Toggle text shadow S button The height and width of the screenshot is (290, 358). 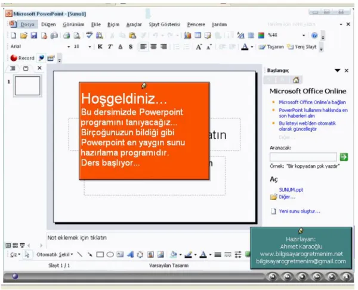click(x=130, y=46)
